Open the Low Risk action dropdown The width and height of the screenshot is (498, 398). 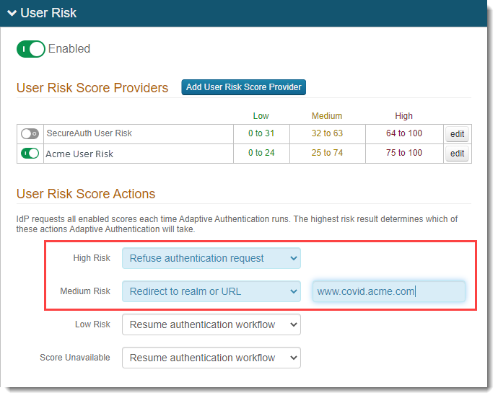pyautogui.click(x=211, y=324)
